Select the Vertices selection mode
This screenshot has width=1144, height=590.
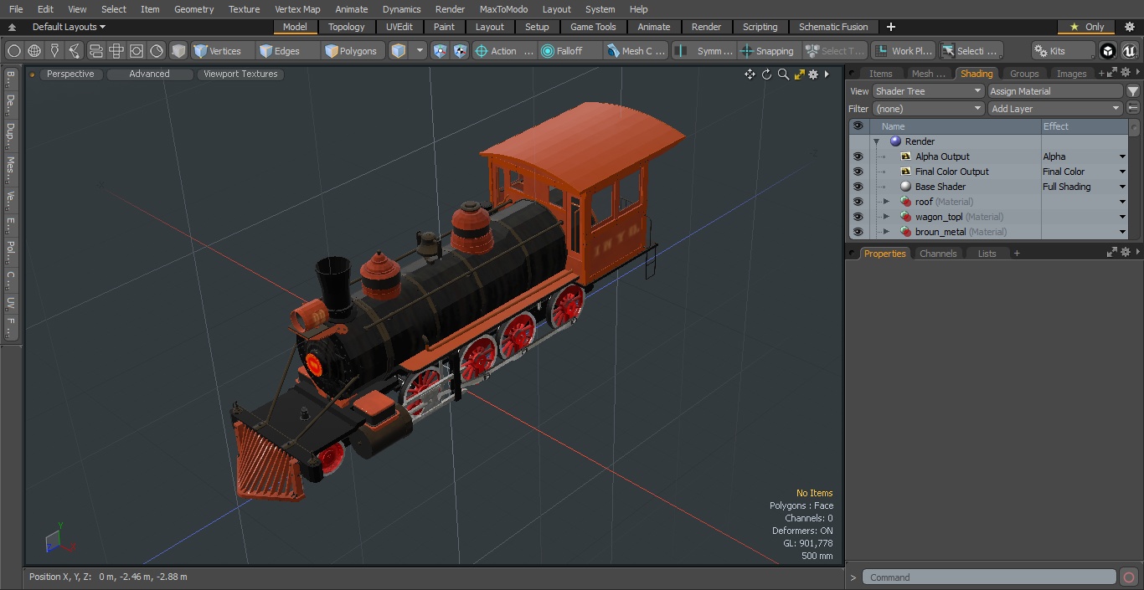(221, 50)
